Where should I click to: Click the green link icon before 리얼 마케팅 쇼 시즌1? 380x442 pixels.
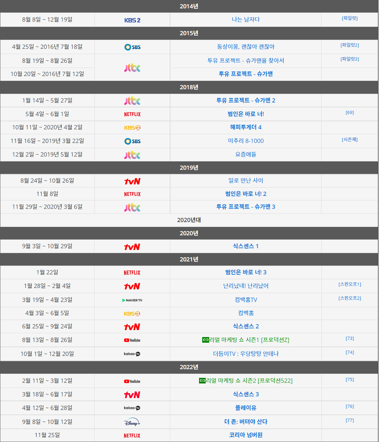(205, 340)
